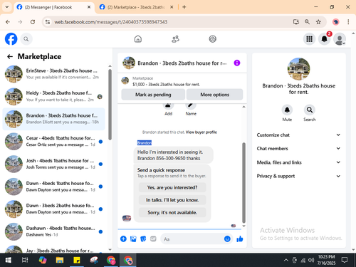This screenshot has width=356, height=267.
Task: Add people to the chat
Action: [x=168, y=106]
